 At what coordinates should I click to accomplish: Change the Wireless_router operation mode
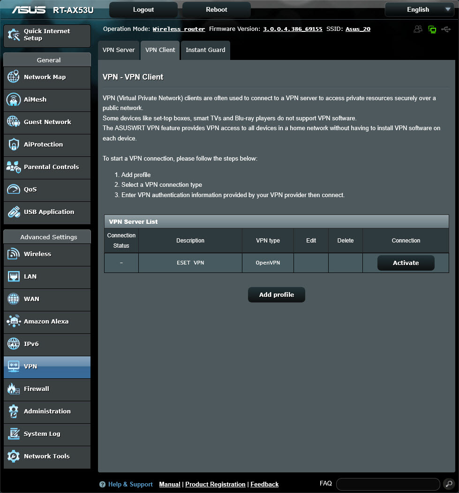click(x=179, y=29)
